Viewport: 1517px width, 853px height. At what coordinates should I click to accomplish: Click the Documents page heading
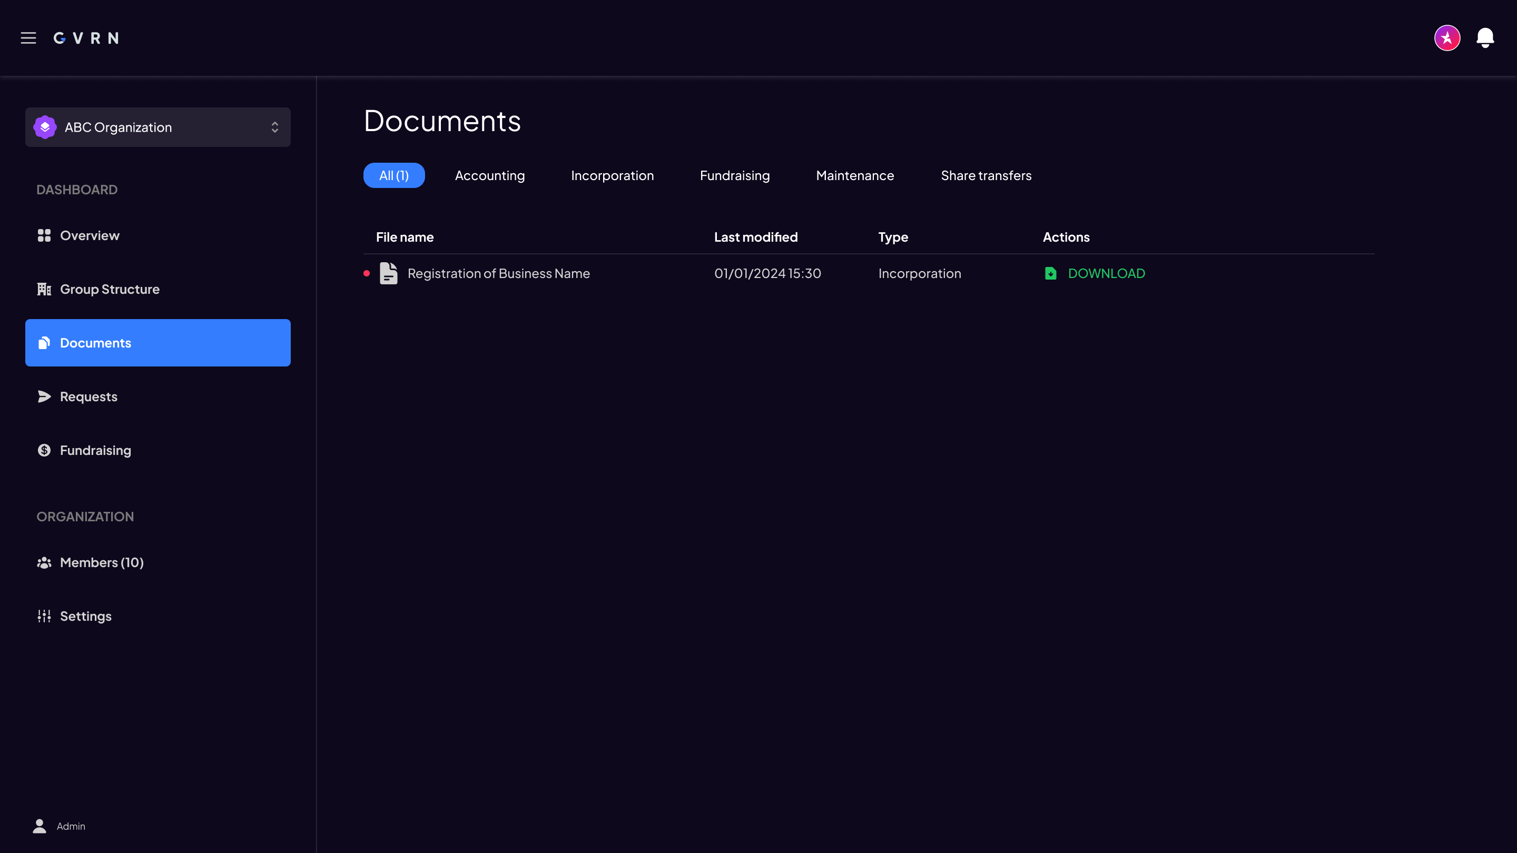pos(442,121)
